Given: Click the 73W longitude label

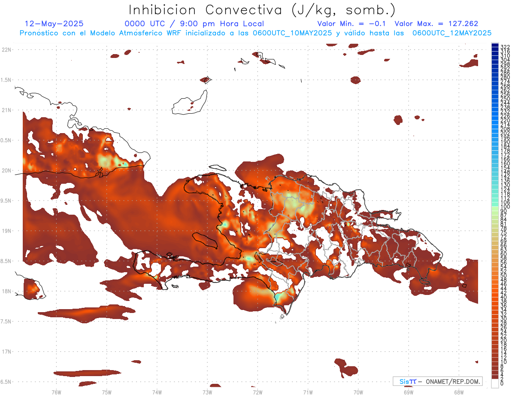Looking at the screenshot, I should point(207,392).
